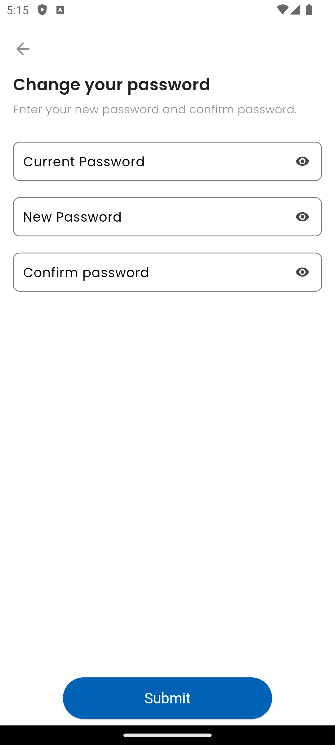This screenshot has height=745, width=335.
Task: Tap the home gesture bar
Action: click(167, 735)
